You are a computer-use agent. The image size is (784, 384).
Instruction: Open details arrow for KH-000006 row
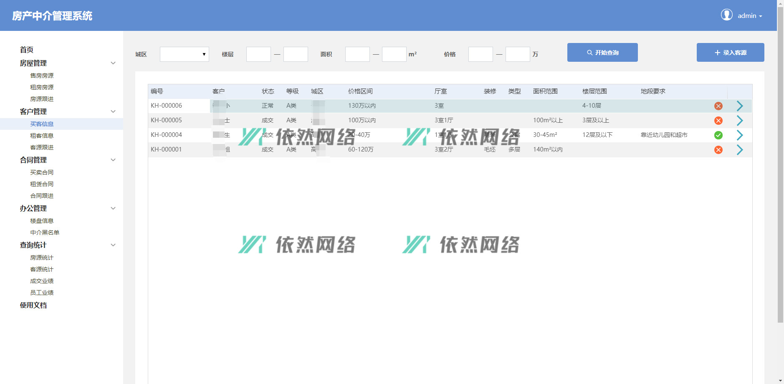pyautogui.click(x=739, y=106)
